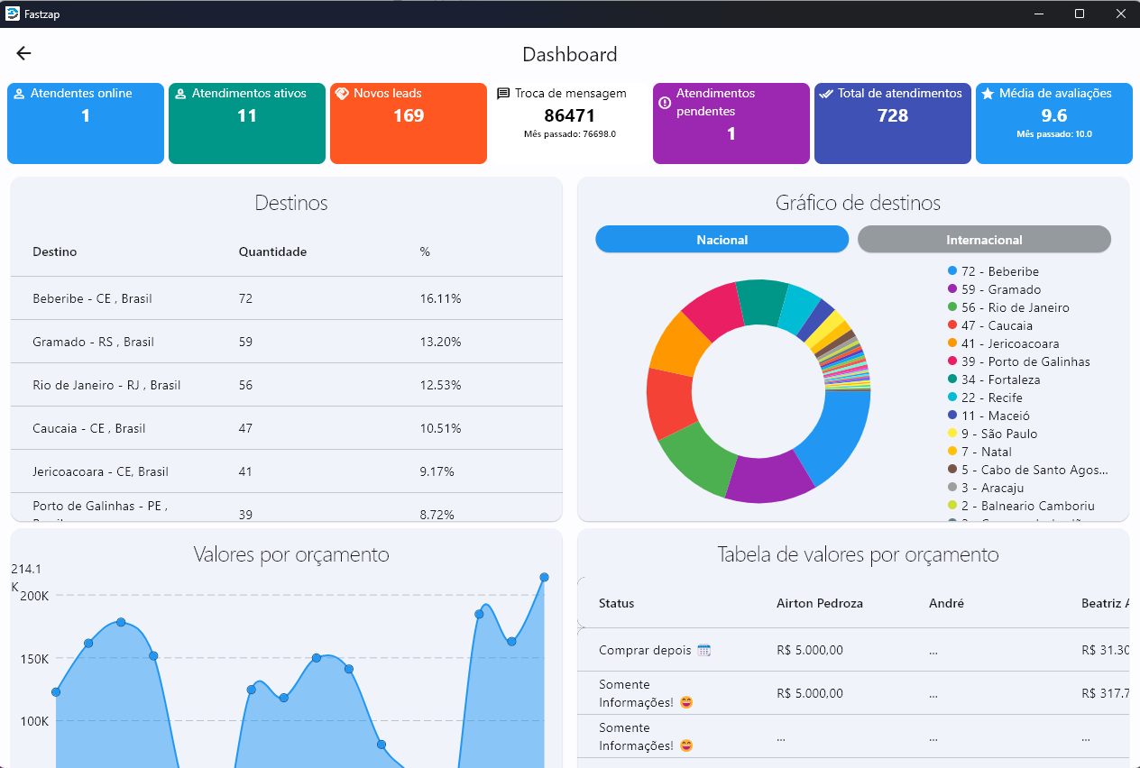This screenshot has height=768, width=1140.
Task: Click the red Caucaia legend dot
Action: (x=952, y=325)
